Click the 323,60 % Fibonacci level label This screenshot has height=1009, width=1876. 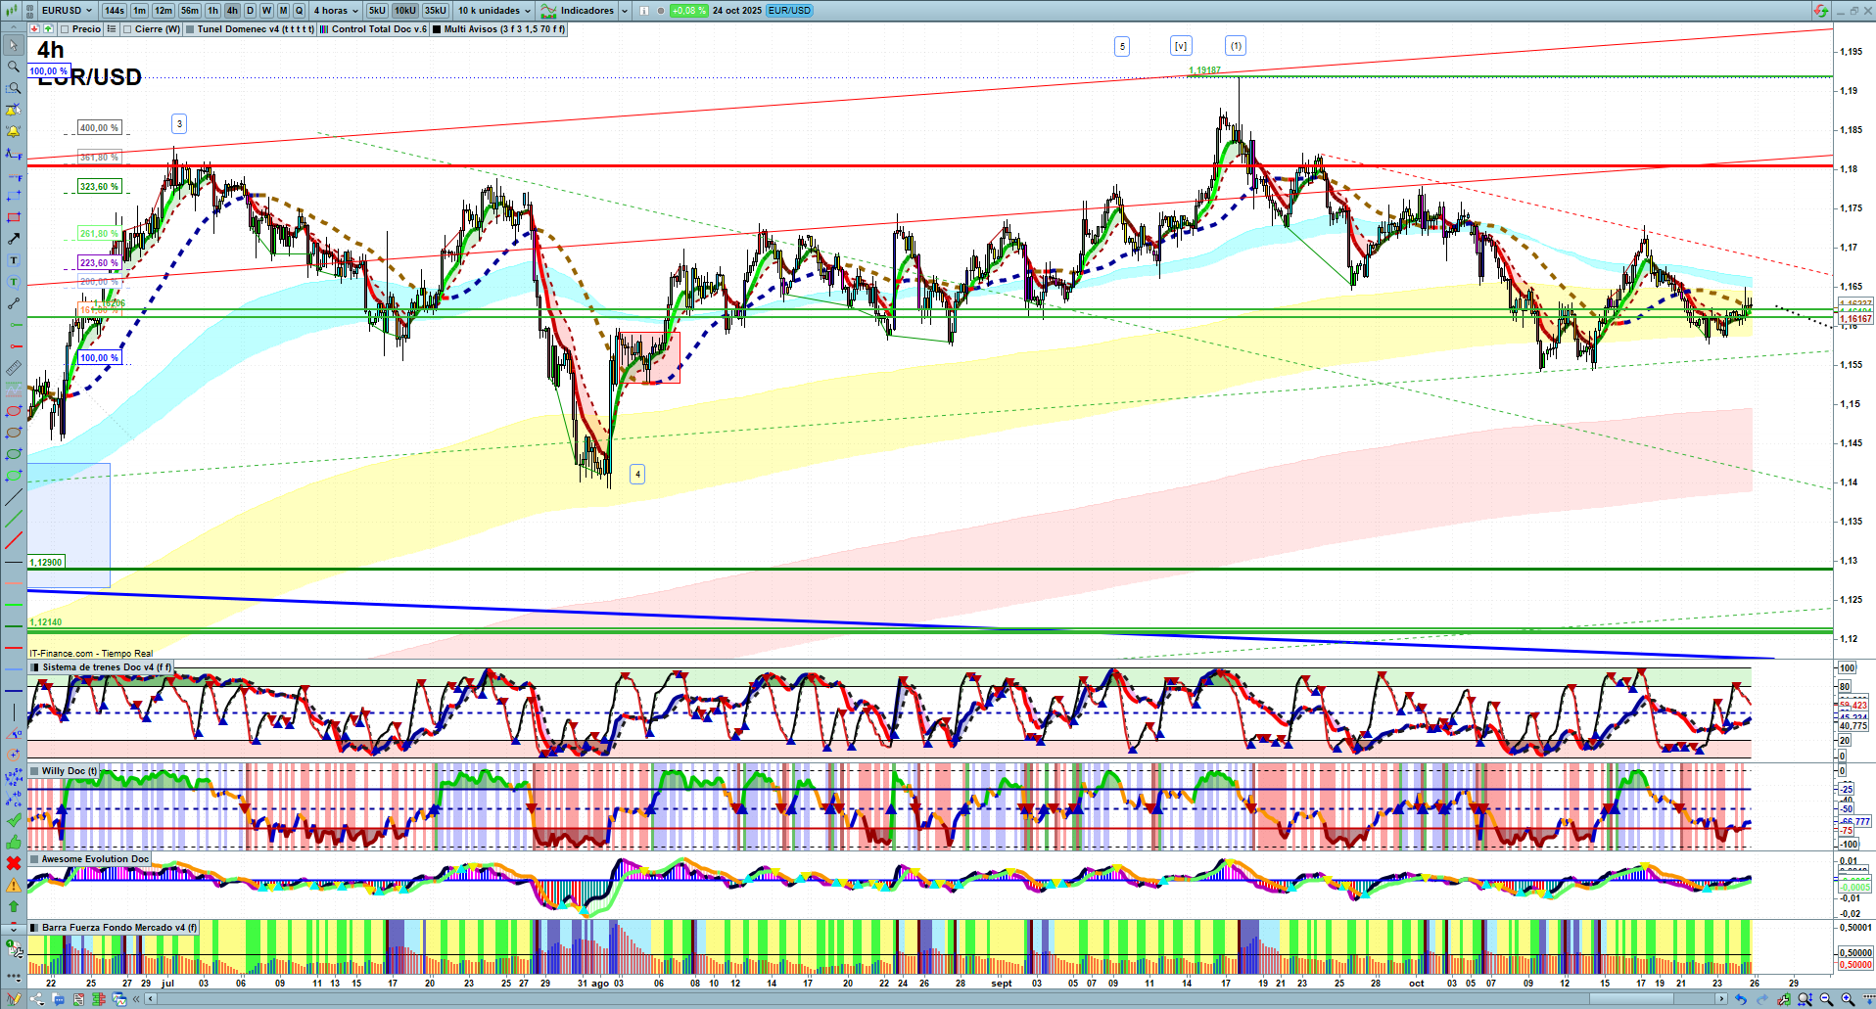tap(99, 187)
